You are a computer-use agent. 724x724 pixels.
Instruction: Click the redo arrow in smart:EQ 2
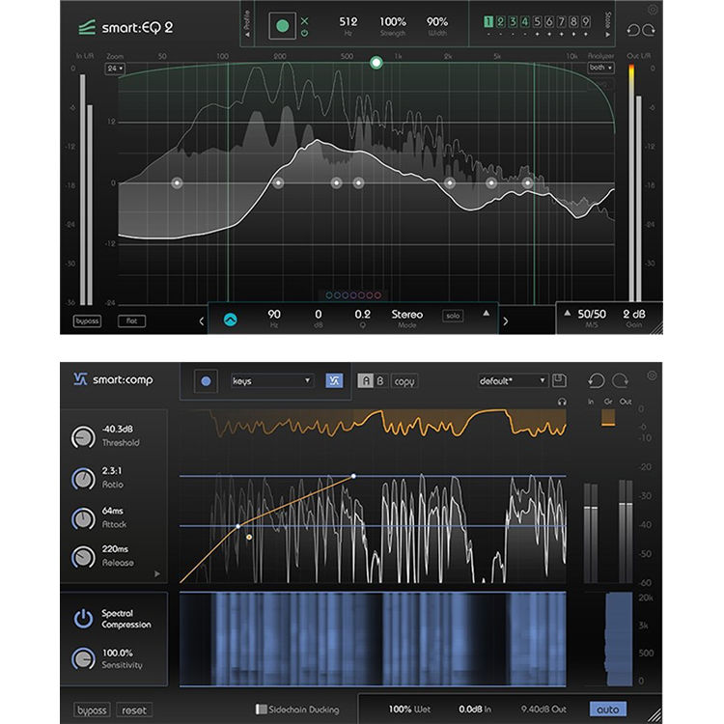(649, 30)
